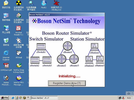Open the My Documents desktop icon
The height and width of the screenshot is (100, 134).
pos(6,5)
